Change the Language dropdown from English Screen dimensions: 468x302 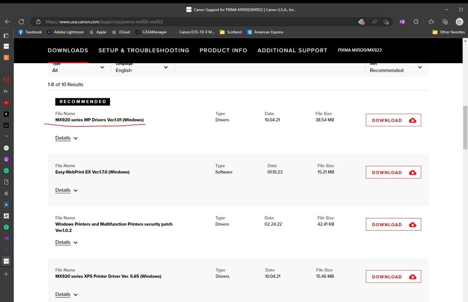click(x=141, y=69)
